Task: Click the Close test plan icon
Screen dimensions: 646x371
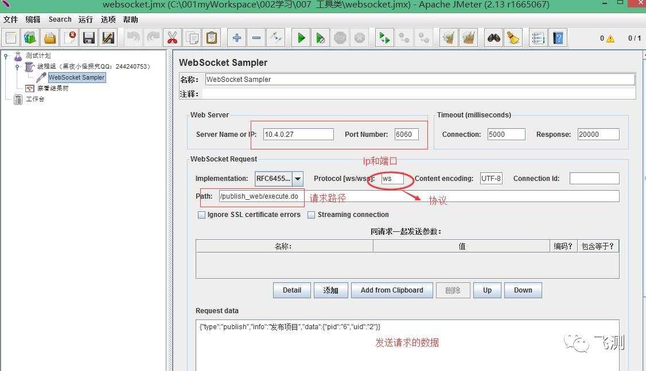Action: pos(69,38)
